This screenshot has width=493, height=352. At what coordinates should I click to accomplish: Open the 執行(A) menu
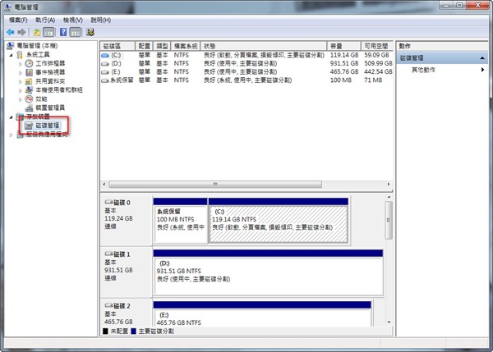click(x=45, y=19)
